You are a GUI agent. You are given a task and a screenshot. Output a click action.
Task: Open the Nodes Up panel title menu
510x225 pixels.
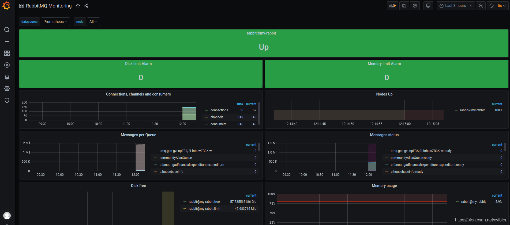(x=384, y=94)
